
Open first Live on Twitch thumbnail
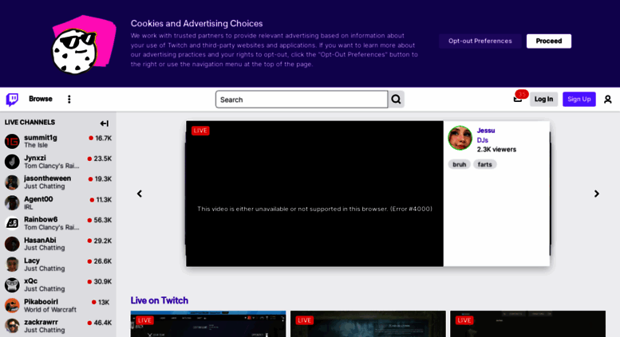click(x=208, y=324)
